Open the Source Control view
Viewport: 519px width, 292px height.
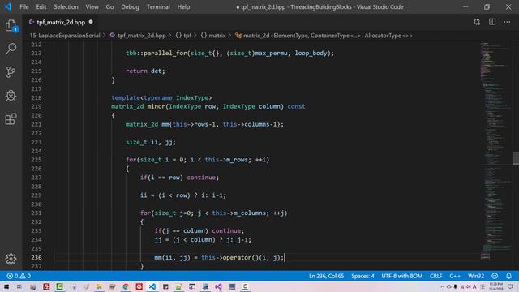click(11, 72)
